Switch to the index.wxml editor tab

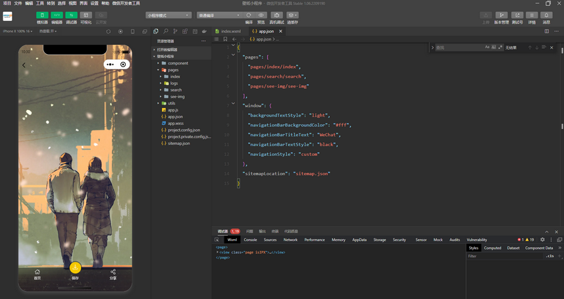[x=230, y=31]
